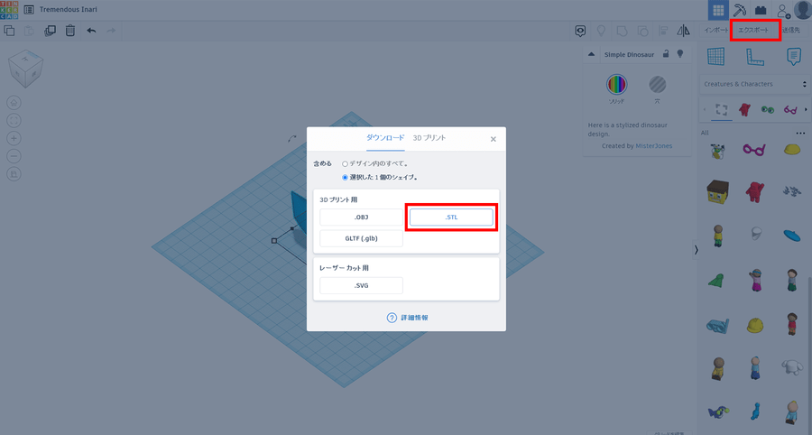The width and height of the screenshot is (812, 435).
Task: Click the エクスポート button
Action: pos(753,30)
